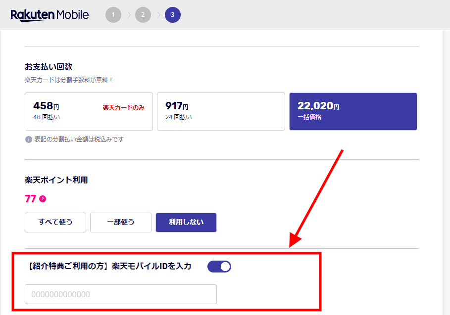450x315 pixels.
Task: Choose 458円 48回払い payment option
Action: 89,111
